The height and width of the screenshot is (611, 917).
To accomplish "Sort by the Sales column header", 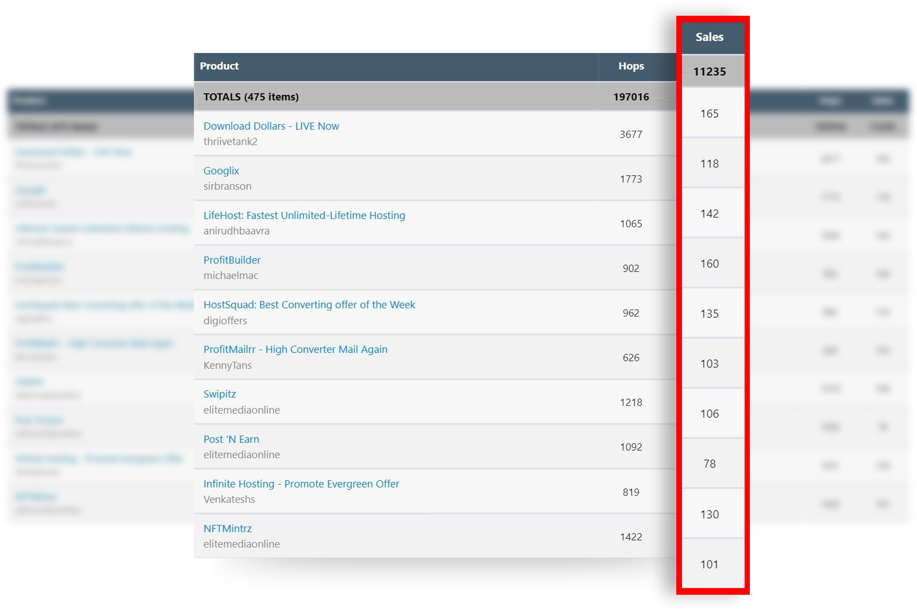I will point(709,37).
